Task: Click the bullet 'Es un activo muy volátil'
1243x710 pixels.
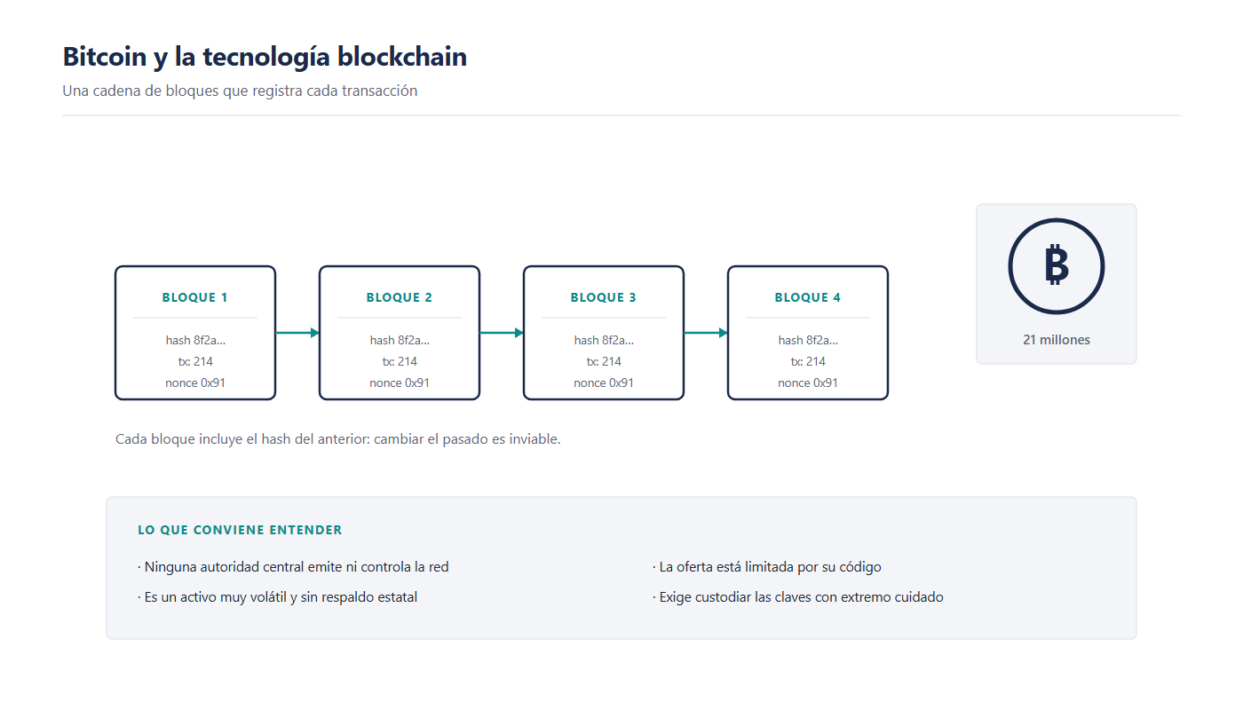Action: coord(277,597)
